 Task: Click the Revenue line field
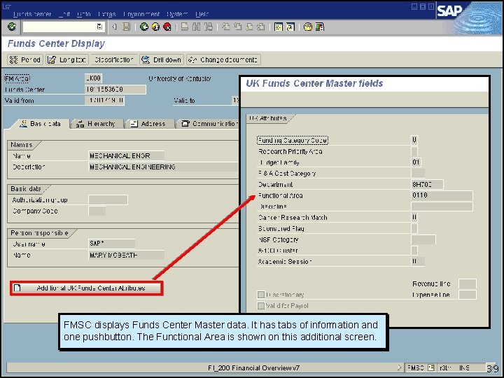[x=468, y=283]
